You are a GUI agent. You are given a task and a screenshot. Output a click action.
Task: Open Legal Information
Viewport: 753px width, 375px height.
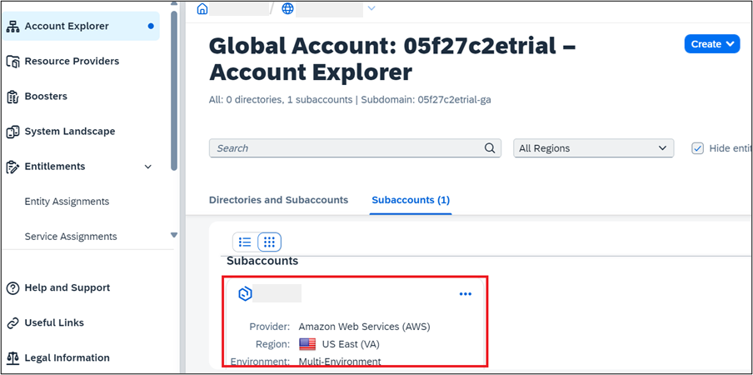67,357
